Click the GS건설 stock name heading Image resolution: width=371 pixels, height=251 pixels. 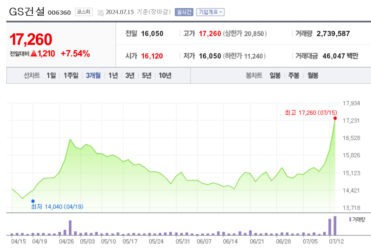click(27, 11)
